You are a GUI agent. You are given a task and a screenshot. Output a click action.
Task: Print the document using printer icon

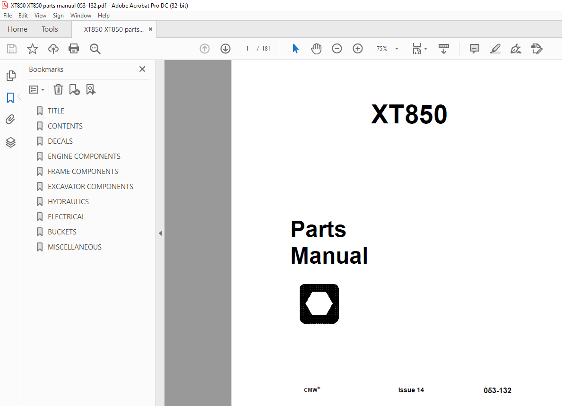[74, 49]
